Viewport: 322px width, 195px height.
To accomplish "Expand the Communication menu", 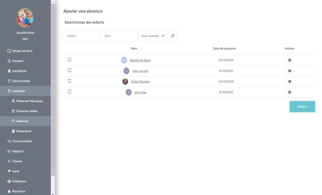I will pyautogui.click(x=22, y=141).
